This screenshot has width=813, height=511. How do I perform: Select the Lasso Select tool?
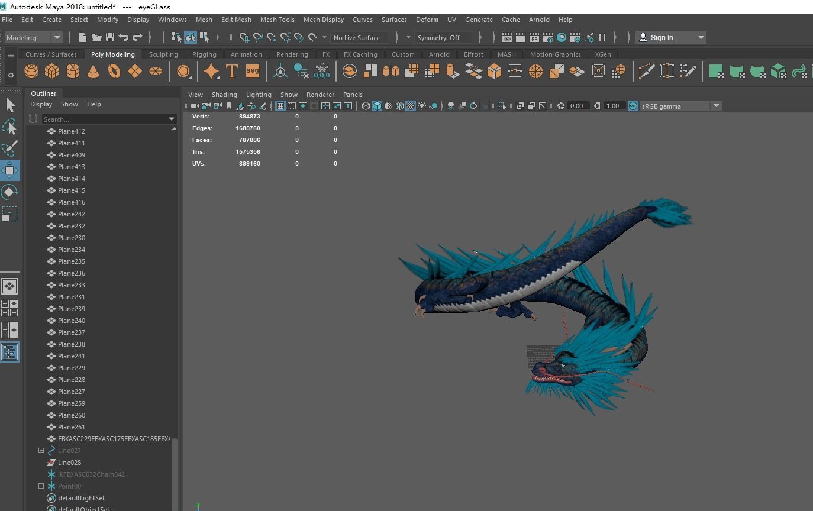coord(9,127)
